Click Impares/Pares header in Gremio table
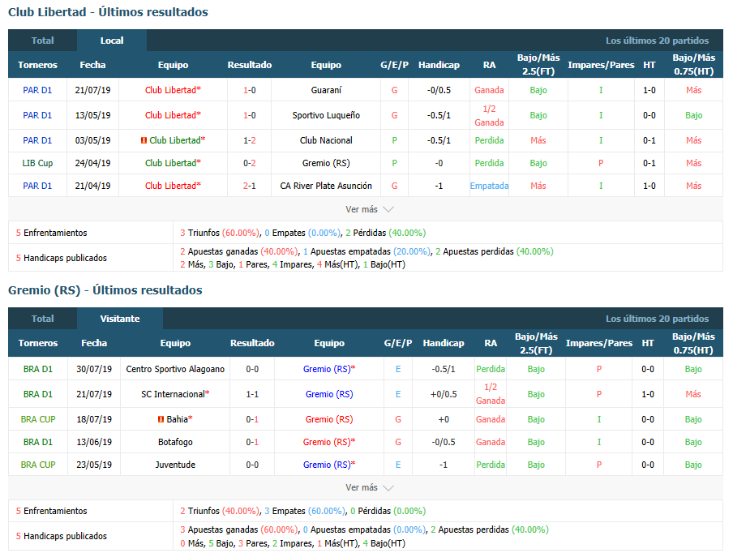The height and width of the screenshot is (553, 733). coord(599,343)
